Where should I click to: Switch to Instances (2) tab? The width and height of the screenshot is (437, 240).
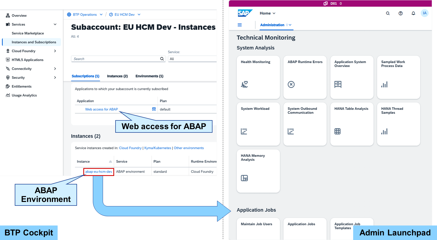117,76
